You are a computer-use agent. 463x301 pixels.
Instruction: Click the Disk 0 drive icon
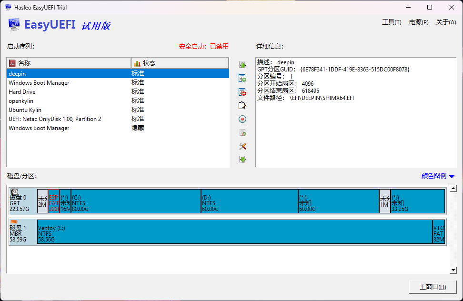coord(14,192)
